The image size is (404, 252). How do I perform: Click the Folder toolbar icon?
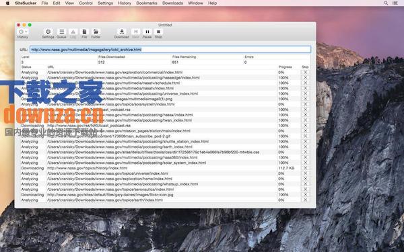(x=96, y=32)
